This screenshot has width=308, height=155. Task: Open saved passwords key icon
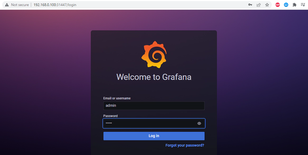(x=250, y=5)
